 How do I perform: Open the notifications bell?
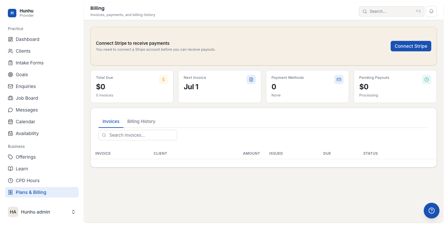point(431,11)
